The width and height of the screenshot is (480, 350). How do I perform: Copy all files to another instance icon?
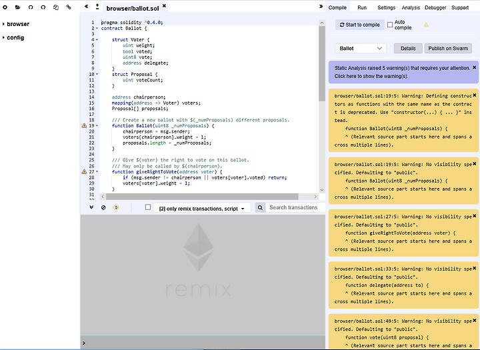point(56,7)
